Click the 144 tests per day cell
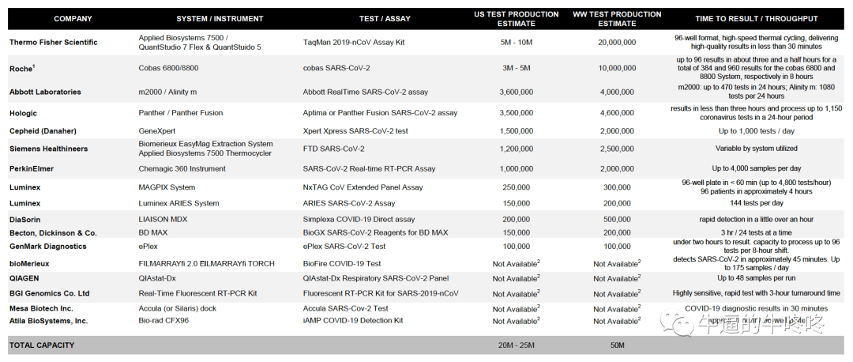The height and width of the screenshot is (362, 853). [756, 203]
